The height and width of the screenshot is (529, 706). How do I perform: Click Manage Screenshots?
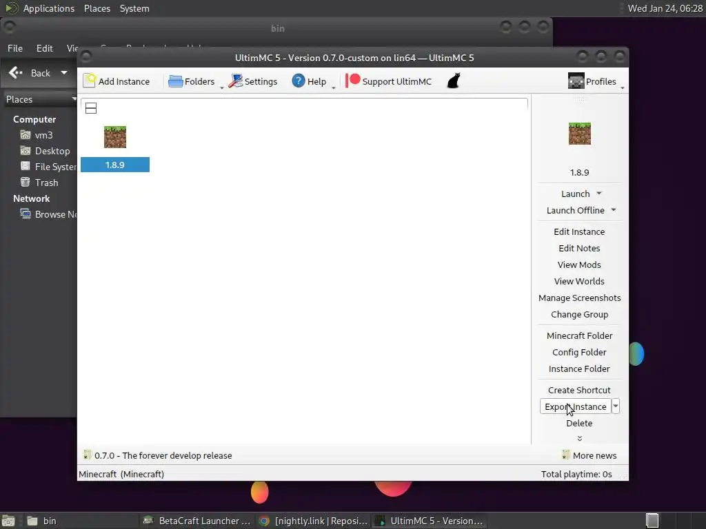579,298
